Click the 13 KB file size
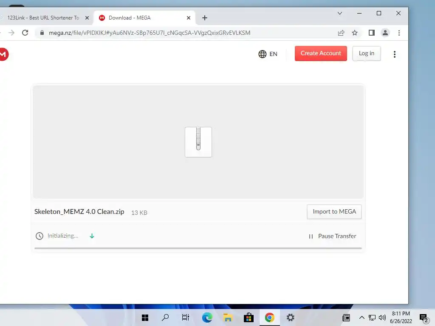Image resolution: width=435 pixels, height=326 pixels. tap(139, 213)
